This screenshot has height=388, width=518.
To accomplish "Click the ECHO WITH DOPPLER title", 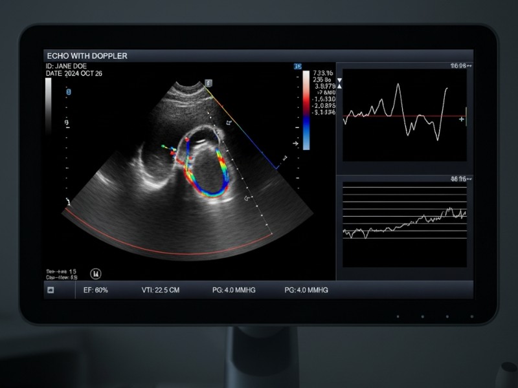I will [x=87, y=56].
